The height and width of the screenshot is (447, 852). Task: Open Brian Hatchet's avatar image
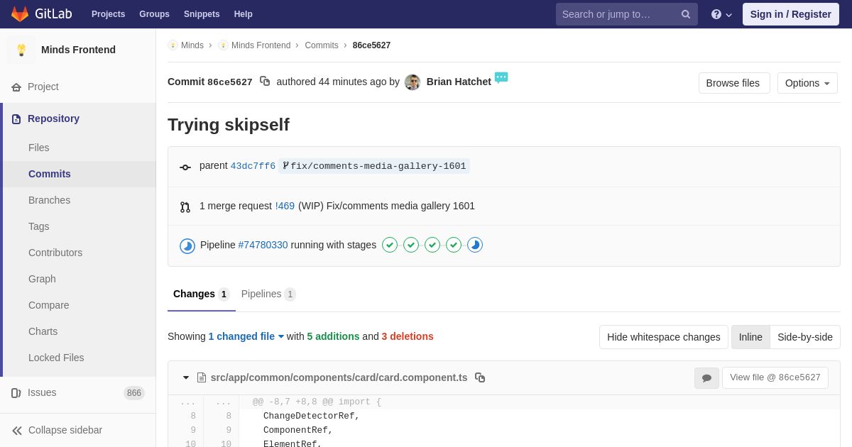click(x=413, y=82)
